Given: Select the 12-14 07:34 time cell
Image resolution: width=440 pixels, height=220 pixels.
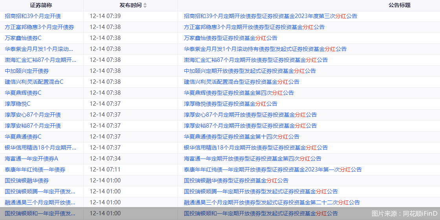Looking at the screenshot, I should pos(105,159).
